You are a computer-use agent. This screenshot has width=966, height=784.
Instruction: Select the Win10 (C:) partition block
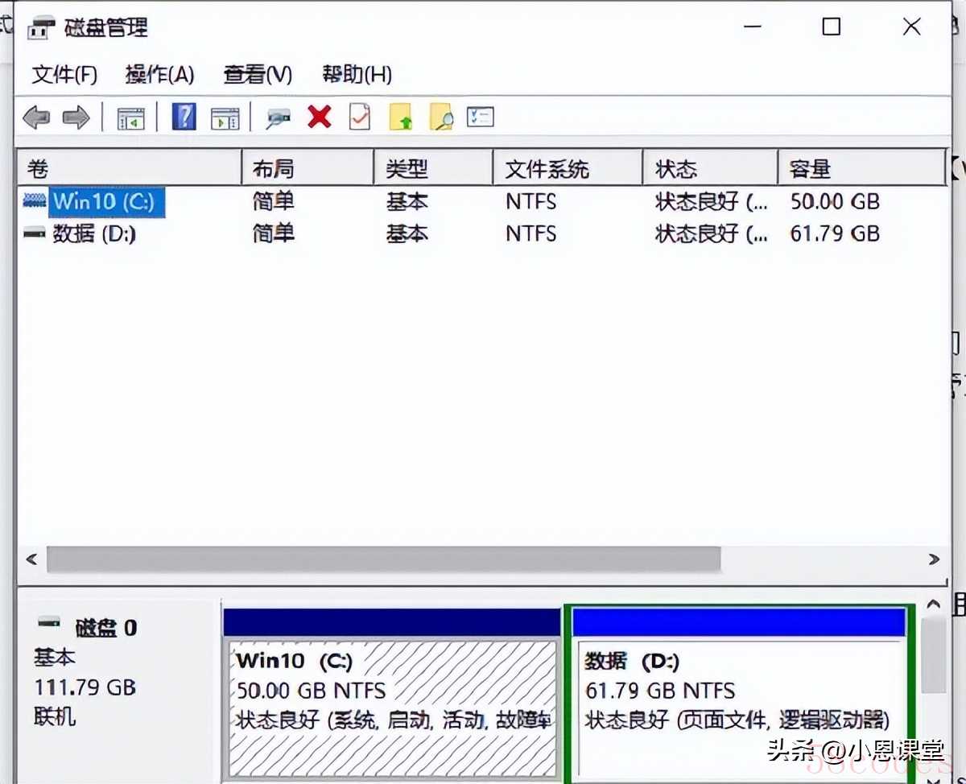[x=390, y=695]
